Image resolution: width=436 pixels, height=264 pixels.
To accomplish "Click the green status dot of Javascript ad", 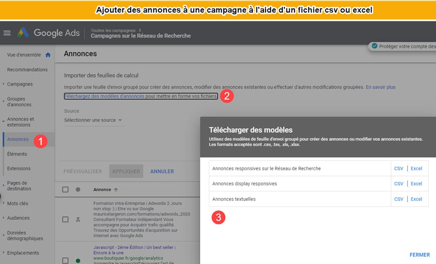I will coord(78,261).
